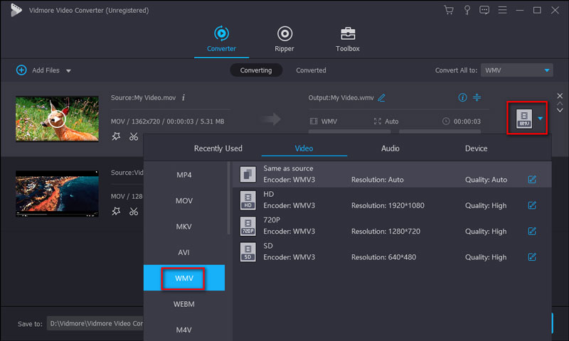
Task: Click the Save to path field
Action: [95, 323]
